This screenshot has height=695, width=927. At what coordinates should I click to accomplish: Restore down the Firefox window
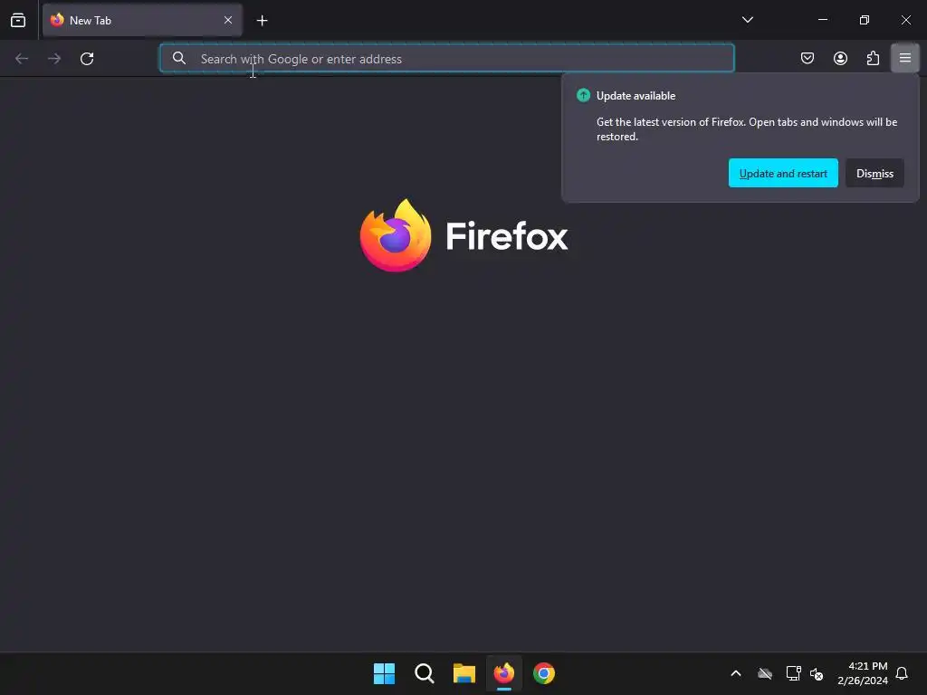(x=865, y=20)
